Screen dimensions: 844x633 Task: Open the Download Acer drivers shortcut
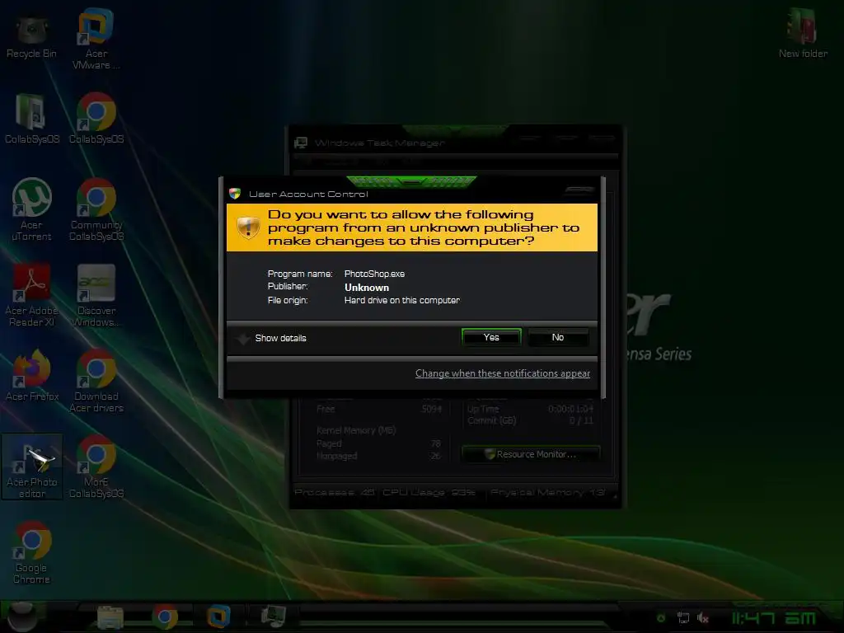tap(96, 381)
